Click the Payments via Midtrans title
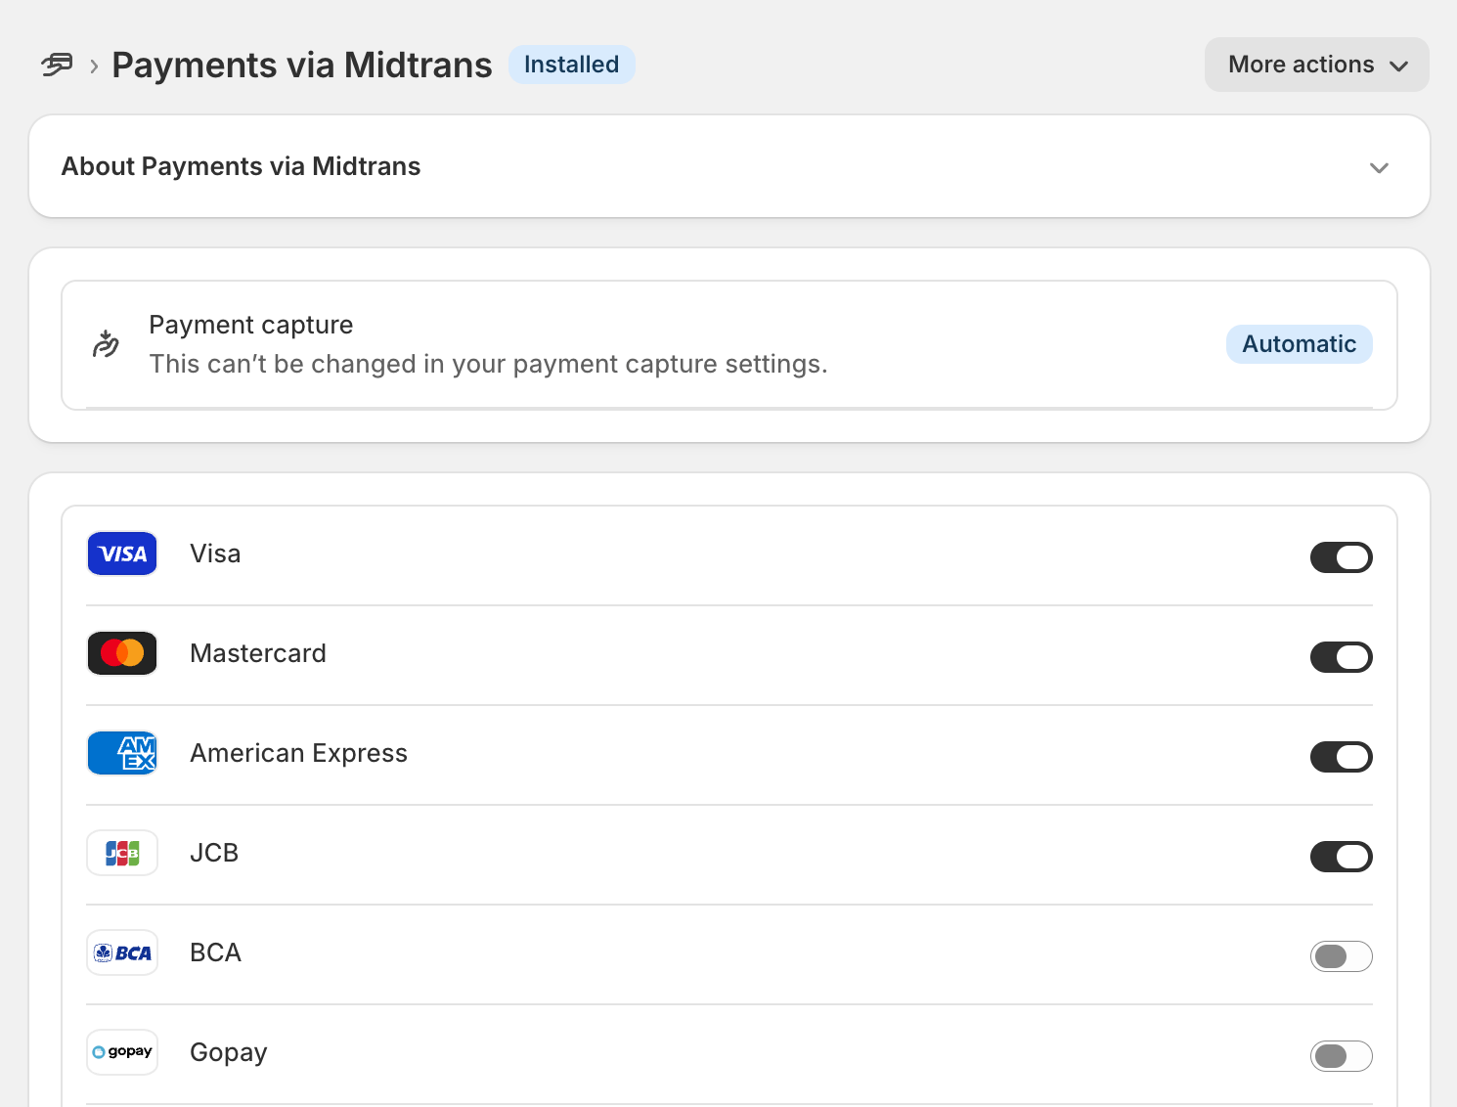This screenshot has height=1107, width=1457. point(302,66)
